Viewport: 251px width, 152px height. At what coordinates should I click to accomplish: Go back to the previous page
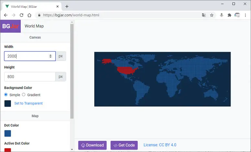point(6,15)
